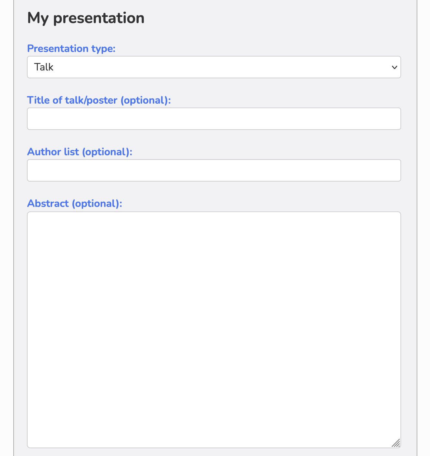Image resolution: width=430 pixels, height=456 pixels.
Task: Click the "My presentation" heading
Action: pyautogui.click(x=86, y=18)
